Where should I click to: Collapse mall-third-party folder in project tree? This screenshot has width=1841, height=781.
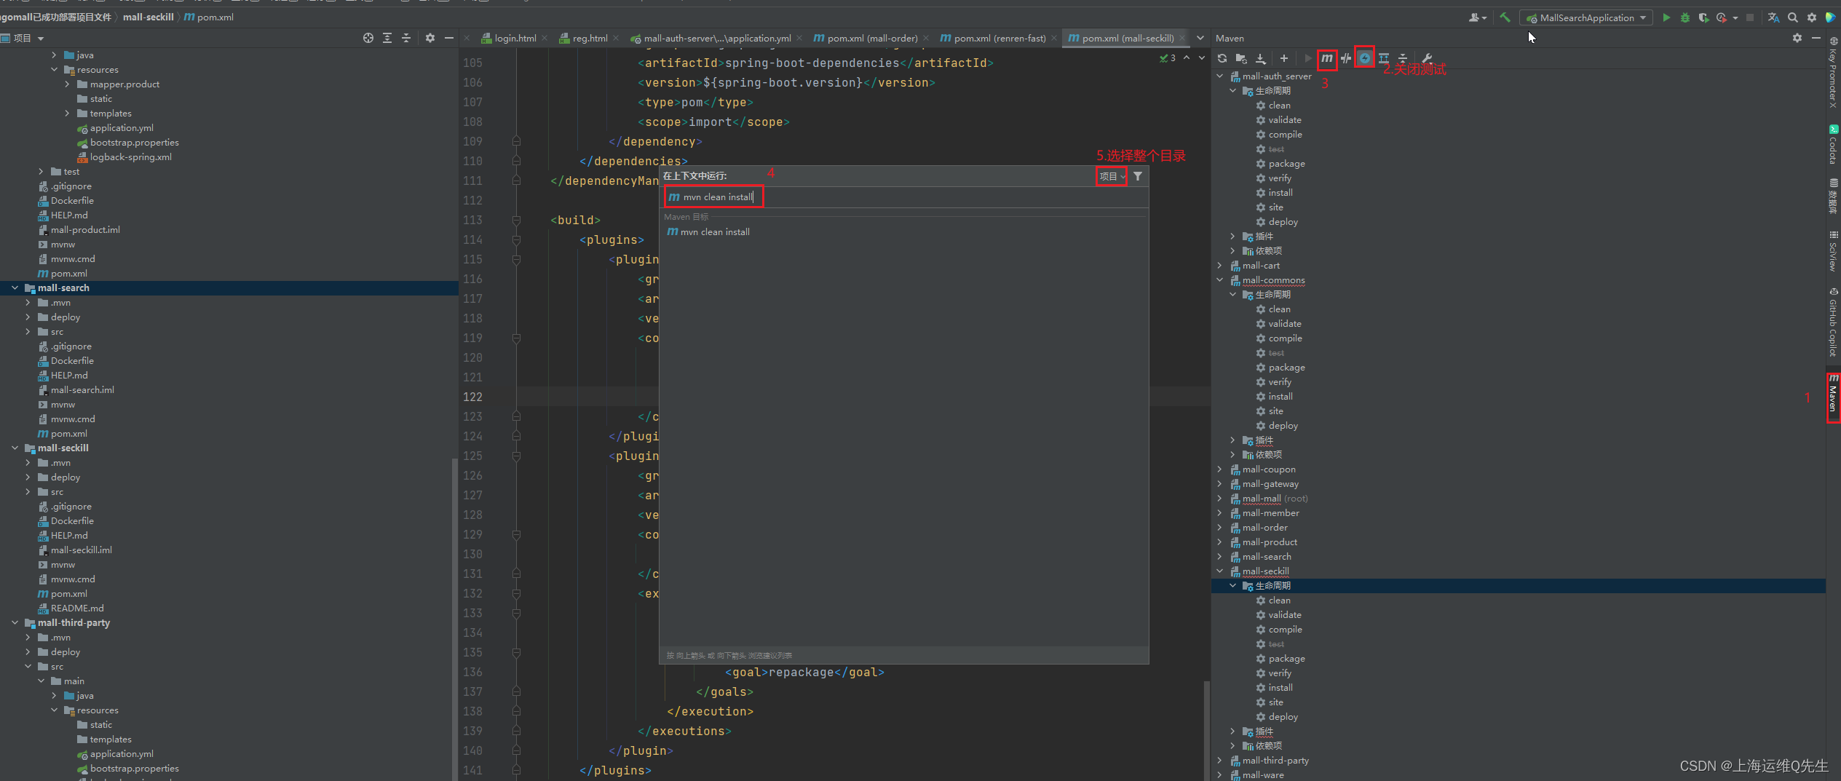tap(15, 623)
